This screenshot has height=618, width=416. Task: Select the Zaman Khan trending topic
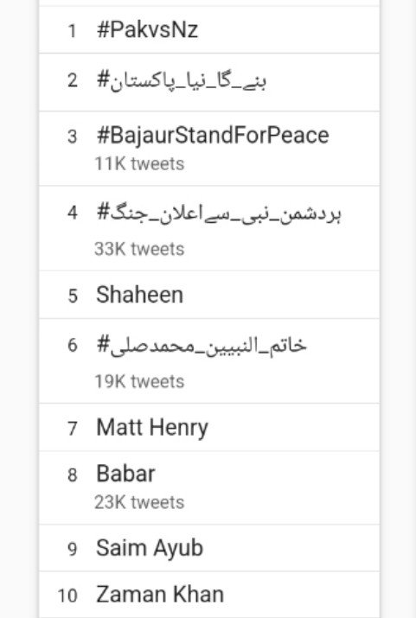[209, 595]
